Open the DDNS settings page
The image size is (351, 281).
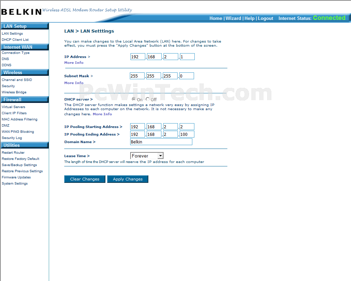[x=7, y=65]
